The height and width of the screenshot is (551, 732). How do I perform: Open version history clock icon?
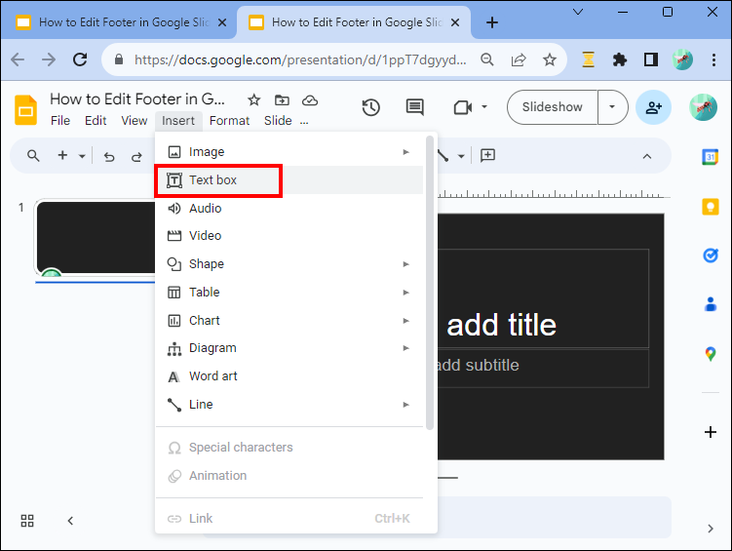coord(371,107)
